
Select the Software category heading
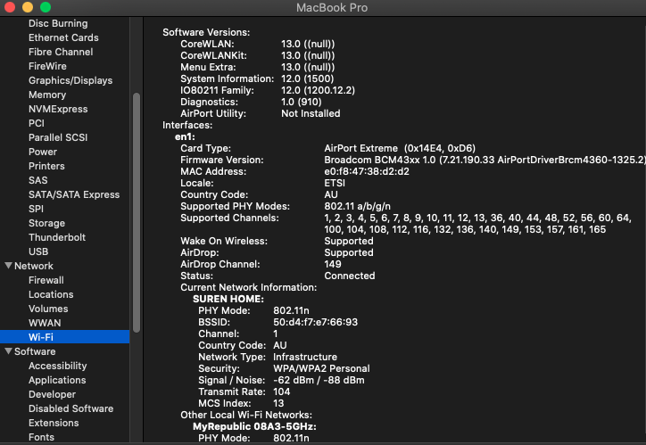(x=35, y=351)
